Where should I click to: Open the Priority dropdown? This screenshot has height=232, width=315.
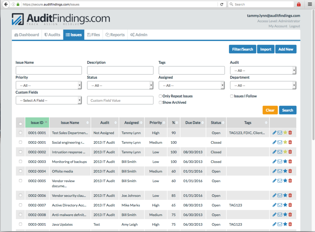(x=49, y=85)
